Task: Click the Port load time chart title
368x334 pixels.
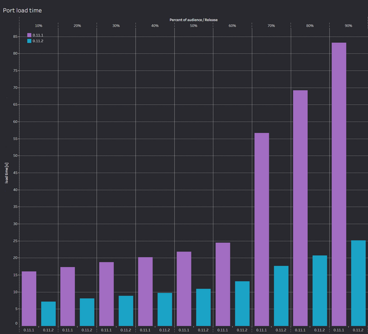Action: point(22,11)
